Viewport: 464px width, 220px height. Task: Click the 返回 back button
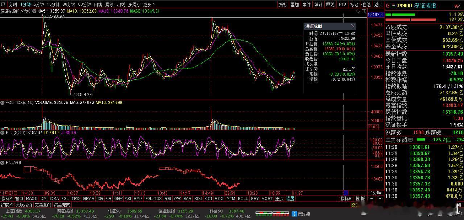point(378,4)
